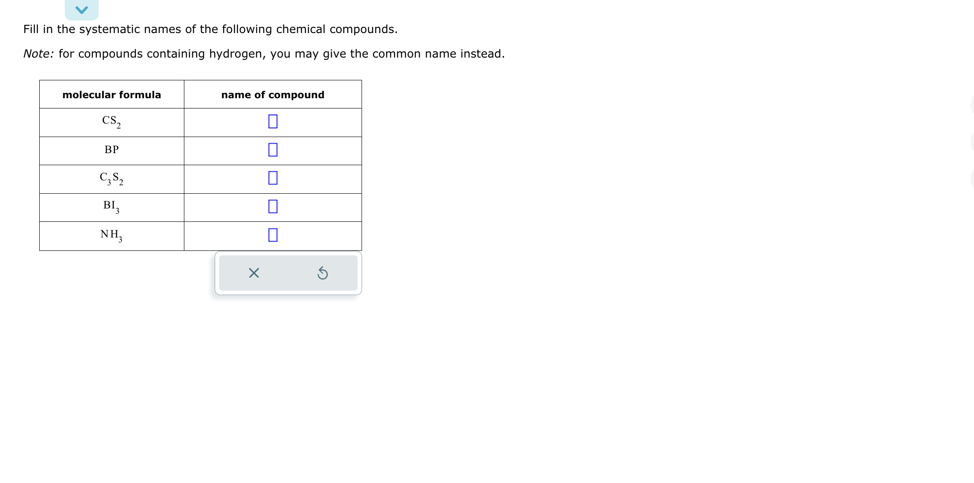The image size is (974, 483).
Task: Click the top faint circular button at right edge
Action: pos(972,105)
